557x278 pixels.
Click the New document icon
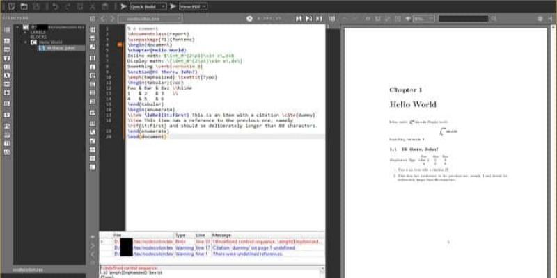[11, 6]
